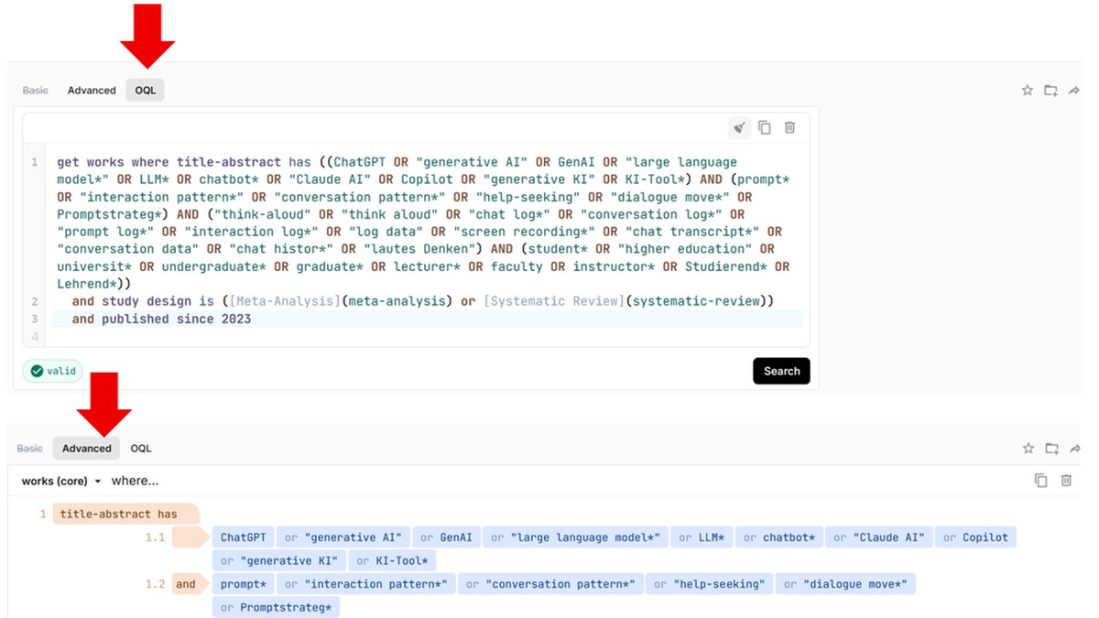
Task: Click the "generative KI" term chip
Action: (278, 560)
